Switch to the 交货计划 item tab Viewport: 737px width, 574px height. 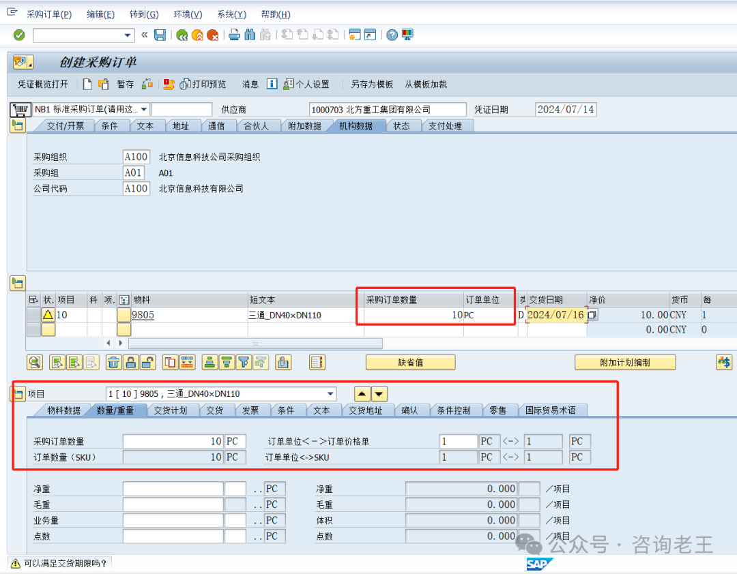click(x=170, y=410)
